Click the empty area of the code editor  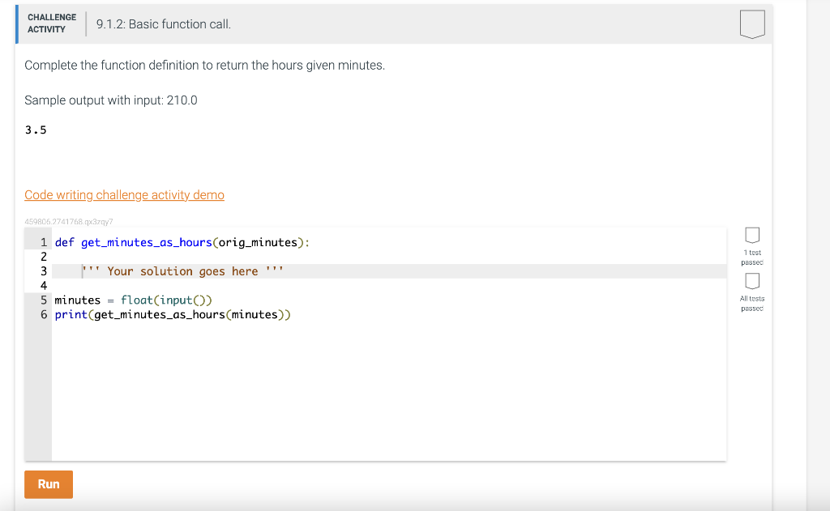389,391
